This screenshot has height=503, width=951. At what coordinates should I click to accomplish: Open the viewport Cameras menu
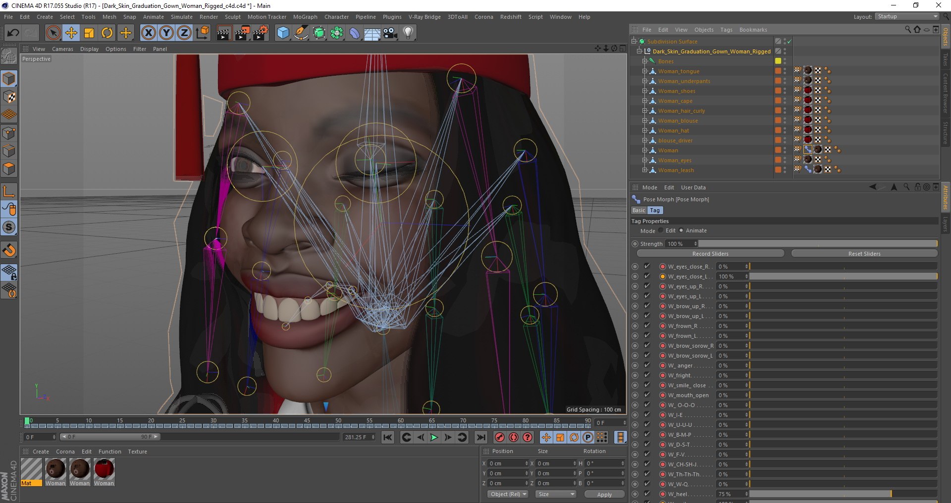pos(62,49)
